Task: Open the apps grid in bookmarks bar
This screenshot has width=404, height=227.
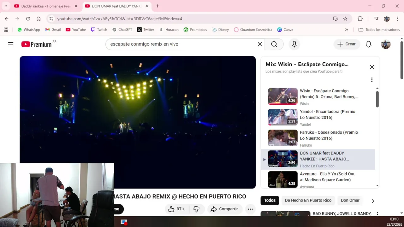Action: pos(6,30)
